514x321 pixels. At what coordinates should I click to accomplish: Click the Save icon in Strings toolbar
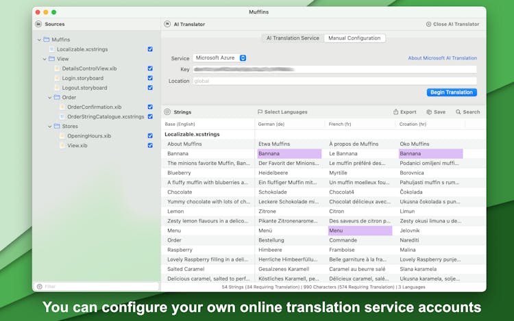click(429, 112)
